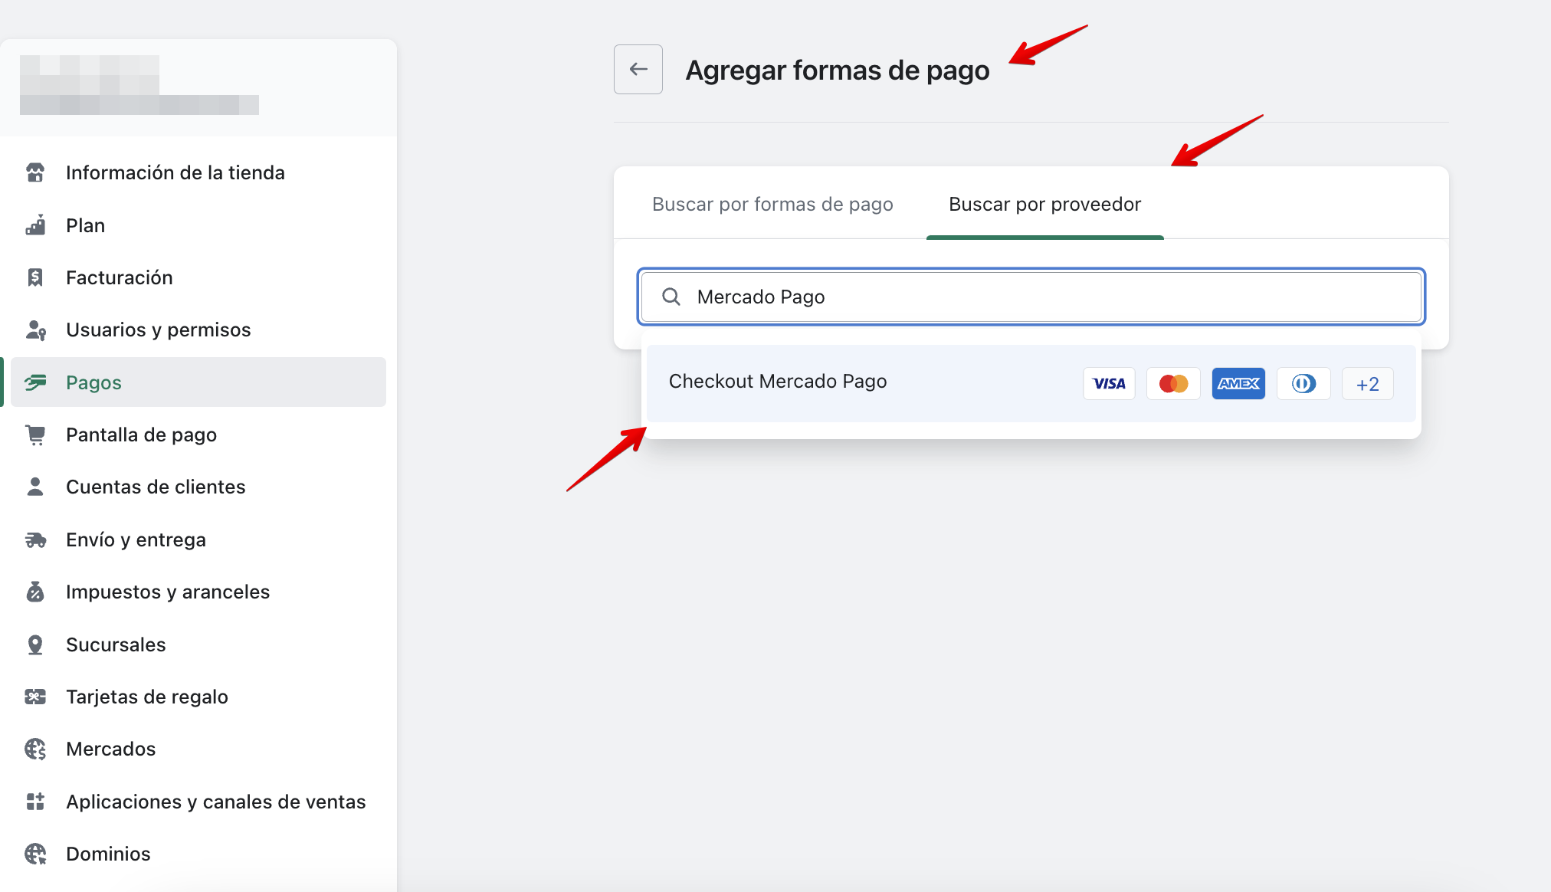Viewport: 1551px width, 892px height.
Task: Click the back arrow button
Action: click(x=638, y=69)
